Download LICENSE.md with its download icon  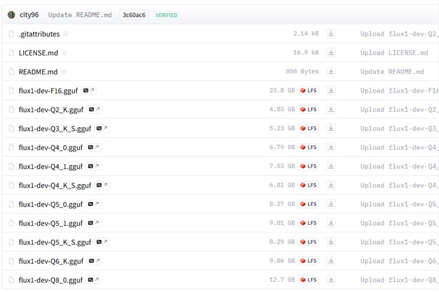[331, 53]
